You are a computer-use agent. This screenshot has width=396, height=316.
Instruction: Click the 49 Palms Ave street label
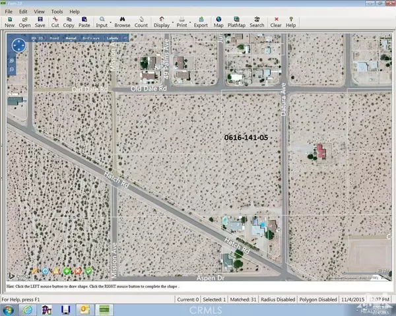(166, 59)
